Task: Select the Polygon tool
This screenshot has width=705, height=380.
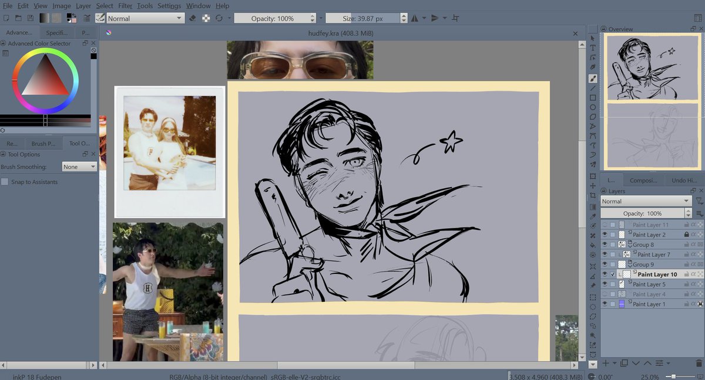Action: pyautogui.click(x=593, y=117)
